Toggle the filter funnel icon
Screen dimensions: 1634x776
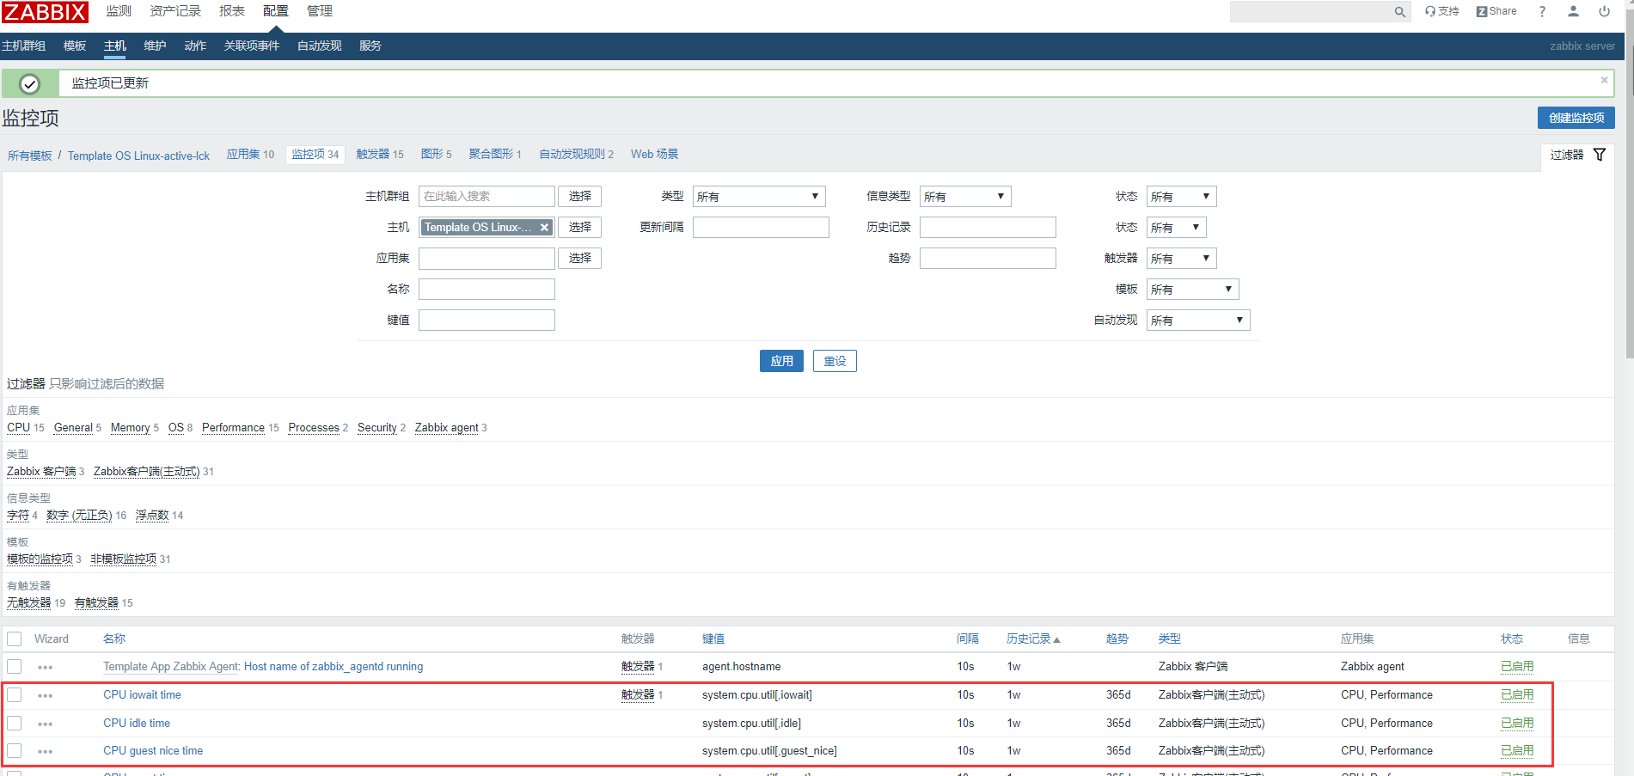1600,155
